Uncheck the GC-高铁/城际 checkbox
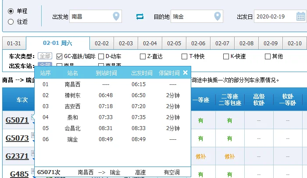Image resolution: width=307 pixels, height=178 pixels. pos(59,57)
